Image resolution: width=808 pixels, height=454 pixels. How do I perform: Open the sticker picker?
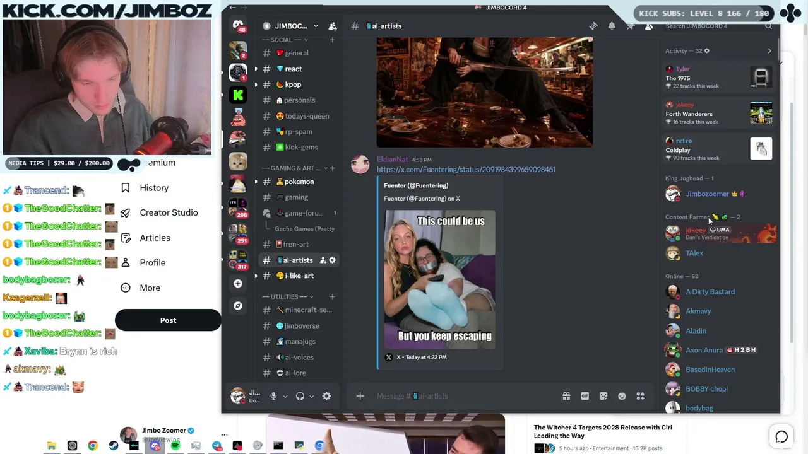(603, 396)
